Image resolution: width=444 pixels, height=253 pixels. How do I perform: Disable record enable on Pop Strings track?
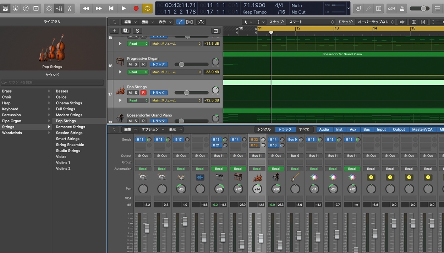point(143,93)
